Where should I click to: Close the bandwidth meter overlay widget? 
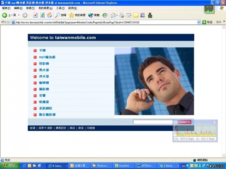(215, 122)
